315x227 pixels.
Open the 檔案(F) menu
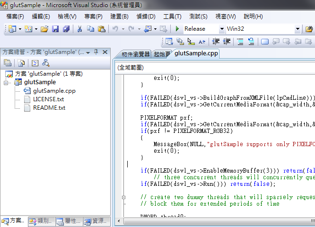(15, 17)
